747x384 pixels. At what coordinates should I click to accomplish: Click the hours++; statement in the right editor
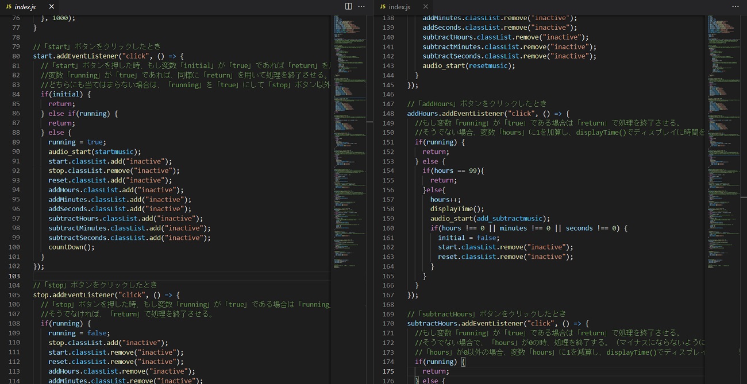(445, 200)
